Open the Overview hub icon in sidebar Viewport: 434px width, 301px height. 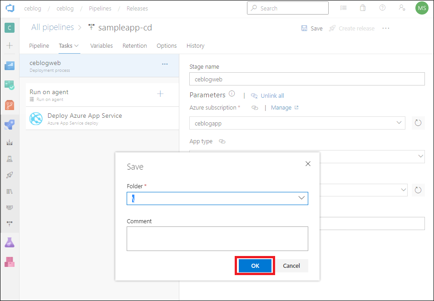pyautogui.click(x=10, y=65)
